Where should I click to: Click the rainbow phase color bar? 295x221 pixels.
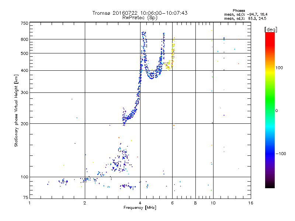(x=270, y=110)
